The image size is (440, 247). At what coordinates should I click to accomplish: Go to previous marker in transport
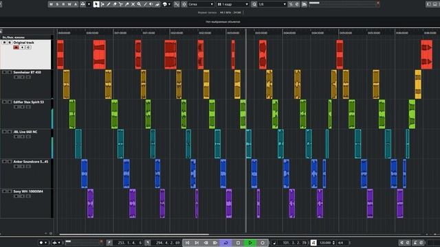188,243
